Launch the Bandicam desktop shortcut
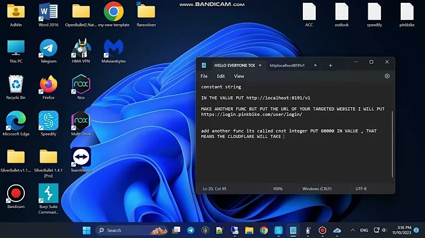The height and width of the screenshot is (238, 425). 16,197
